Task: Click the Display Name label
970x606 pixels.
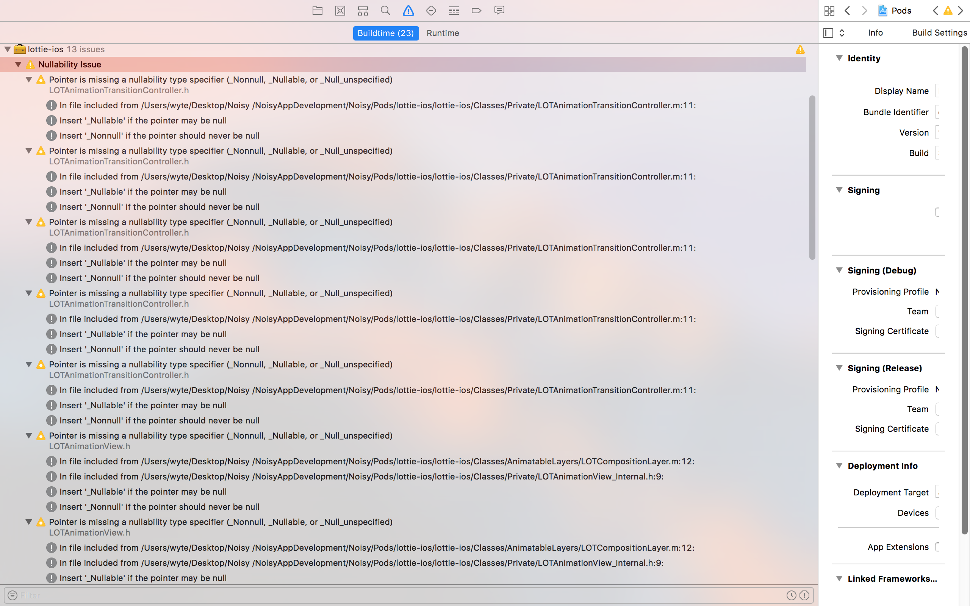Action: point(901,91)
